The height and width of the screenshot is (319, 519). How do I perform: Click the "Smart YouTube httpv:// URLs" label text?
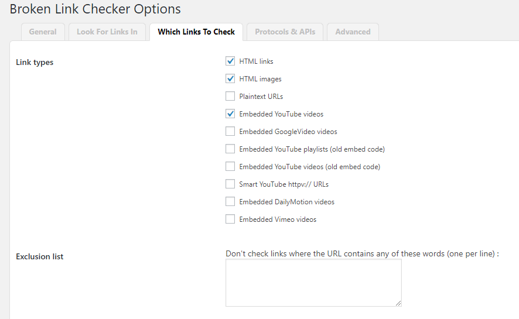point(284,184)
